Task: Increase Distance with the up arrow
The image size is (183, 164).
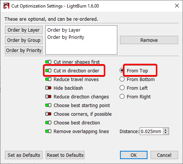Action: [166, 130]
